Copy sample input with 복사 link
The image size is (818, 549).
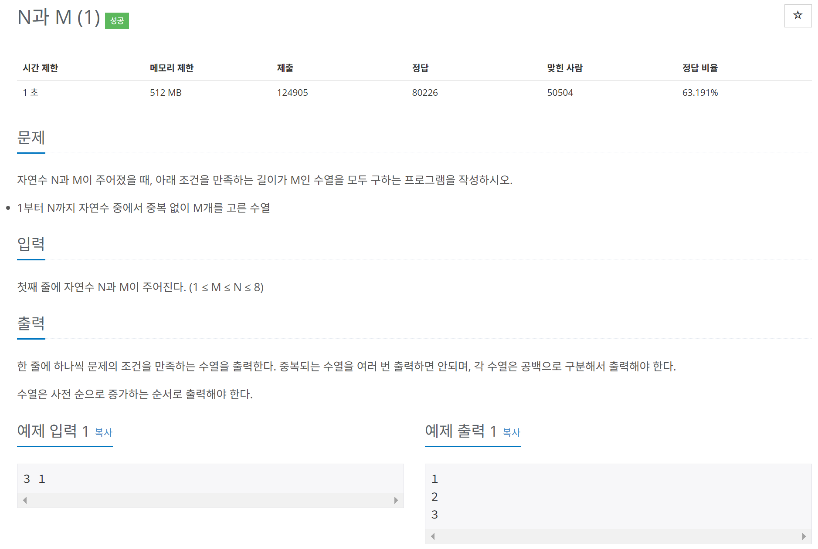pyautogui.click(x=102, y=433)
